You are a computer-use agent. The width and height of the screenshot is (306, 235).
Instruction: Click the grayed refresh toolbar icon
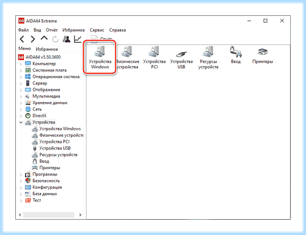tap(55, 39)
